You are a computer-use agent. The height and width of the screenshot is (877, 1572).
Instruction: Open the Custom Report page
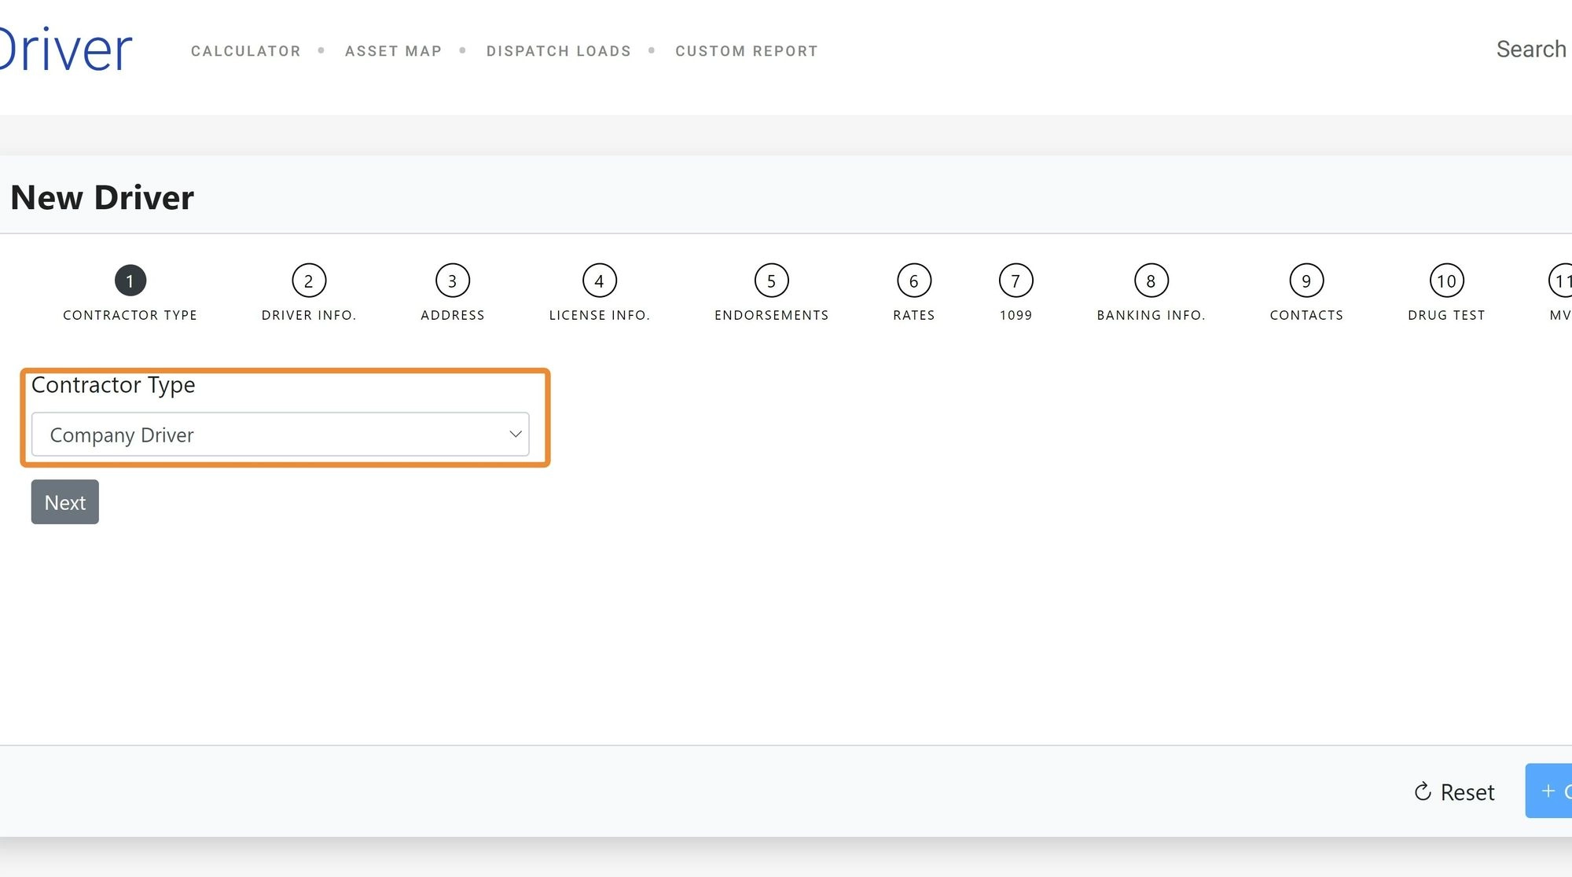[747, 51]
